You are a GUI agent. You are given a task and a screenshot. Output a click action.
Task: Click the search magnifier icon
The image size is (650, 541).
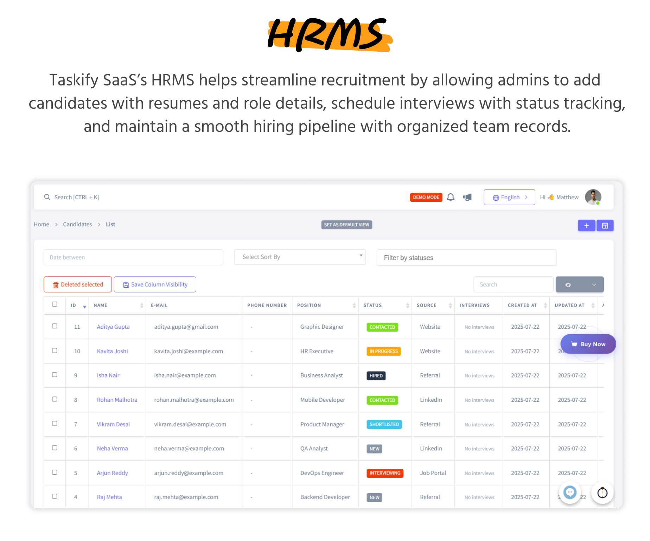47,197
